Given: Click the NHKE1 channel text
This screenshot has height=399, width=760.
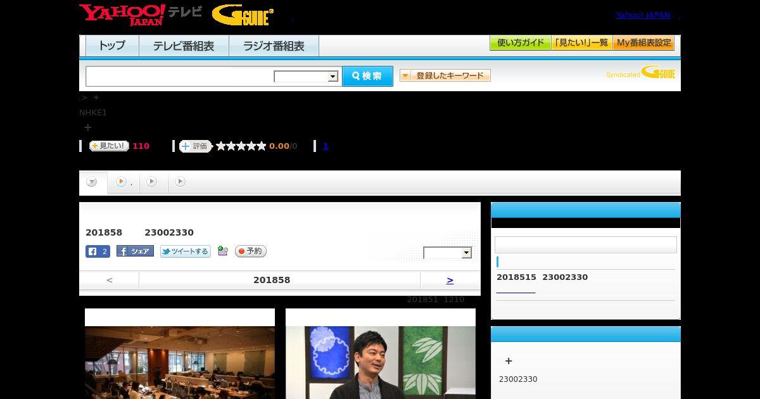Looking at the screenshot, I should (x=93, y=113).
